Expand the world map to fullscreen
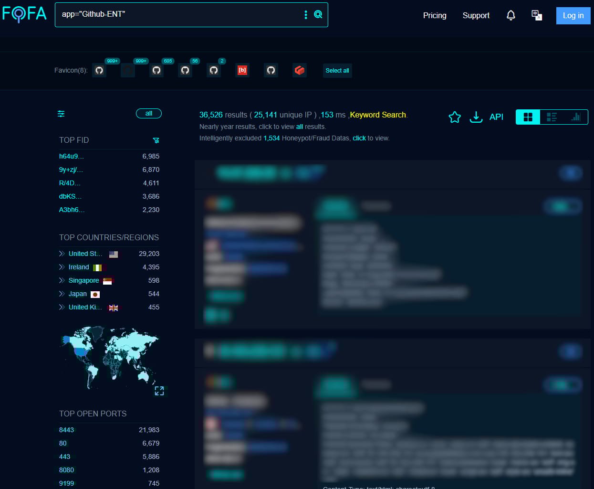The image size is (594, 489). pos(159,391)
